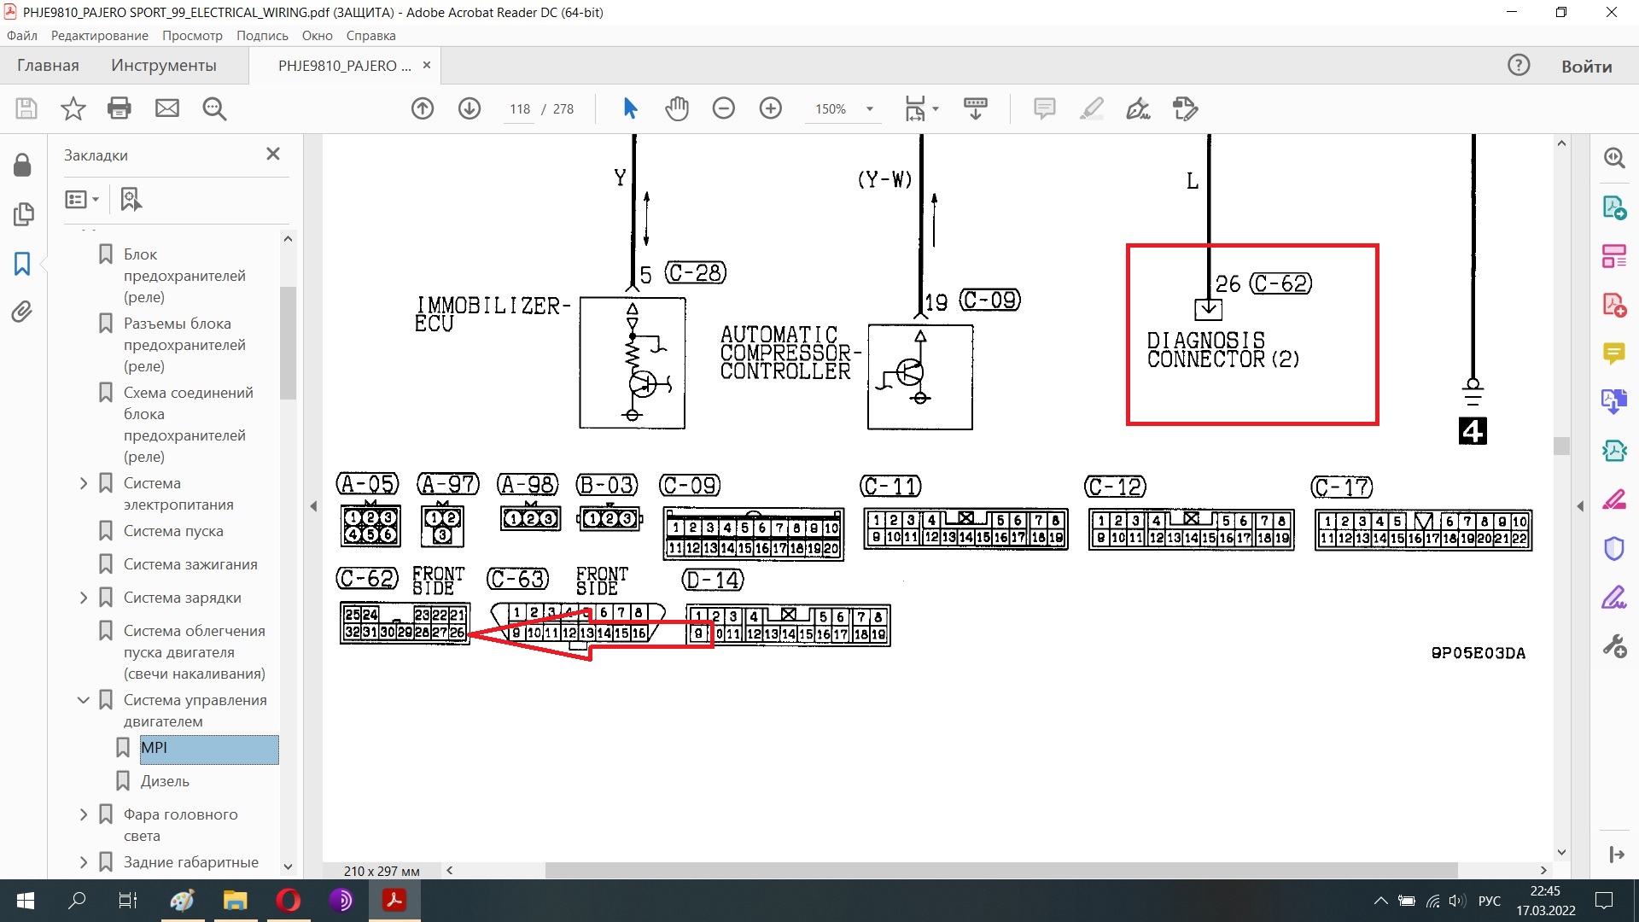Open the security lock panel
Image resolution: width=1639 pixels, height=922 pixels.
point(23,165)
